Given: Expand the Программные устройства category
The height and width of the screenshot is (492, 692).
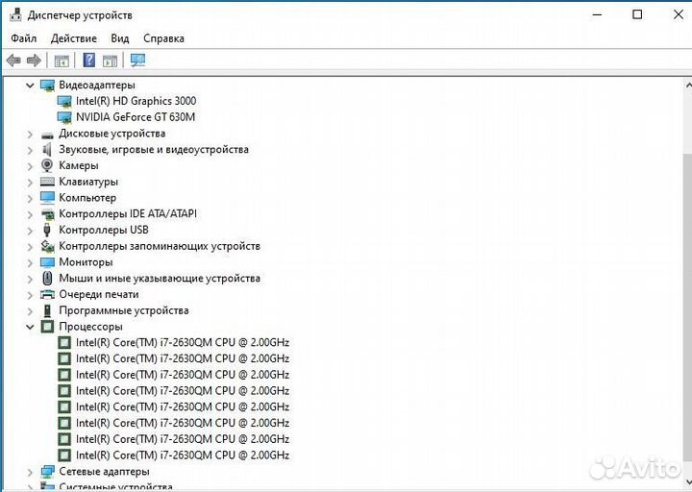Looking at the screenshot, I should click(30, 311).
